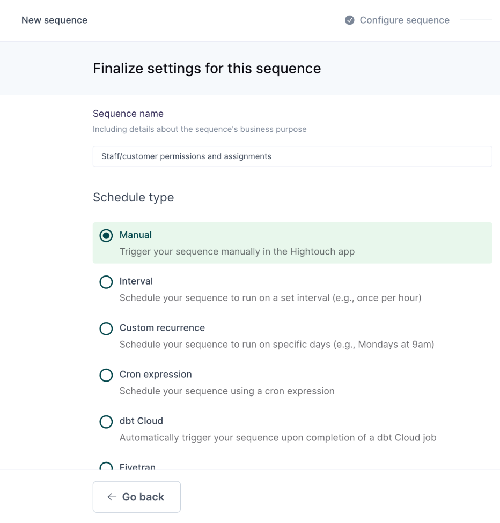Screen dimensions: 500x523
Task: Select the partially visible Fivetran radio
Action: (x=106, y=466)
